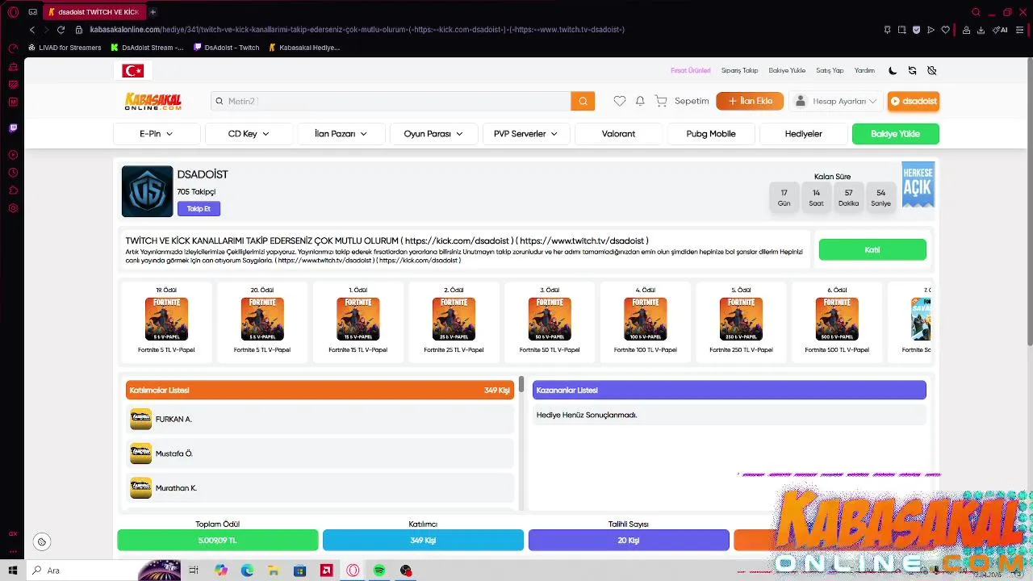This screenshot has width=1033, height=581.
Task: Click the Kabasakal Online logo
Action: pos(153,101)
